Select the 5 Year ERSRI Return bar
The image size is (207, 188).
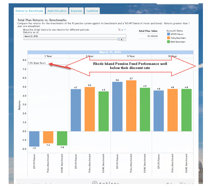coord(117,106)
